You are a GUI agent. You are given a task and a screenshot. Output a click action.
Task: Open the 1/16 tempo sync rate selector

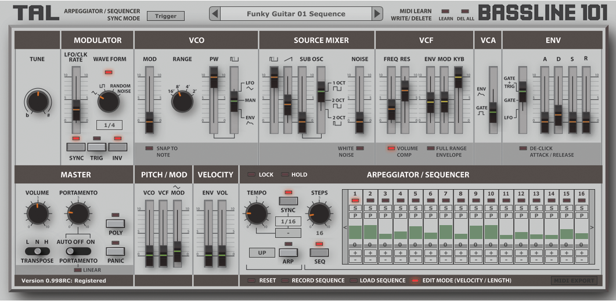pos(287,222)
